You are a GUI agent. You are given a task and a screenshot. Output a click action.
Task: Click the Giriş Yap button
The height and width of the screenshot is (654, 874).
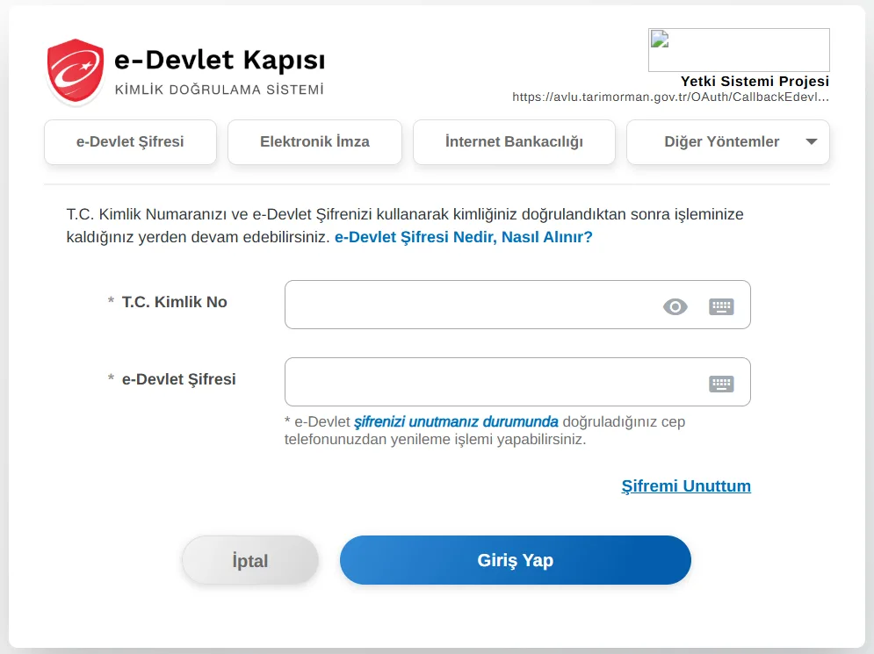[516, 560]
